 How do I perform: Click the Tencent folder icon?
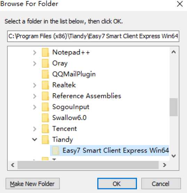click(46, 129)
